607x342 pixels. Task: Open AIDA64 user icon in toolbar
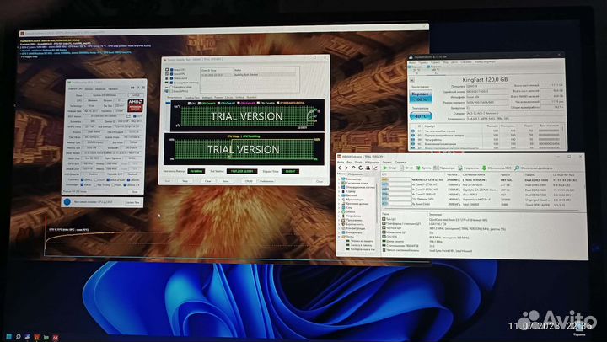coord(368,168)
